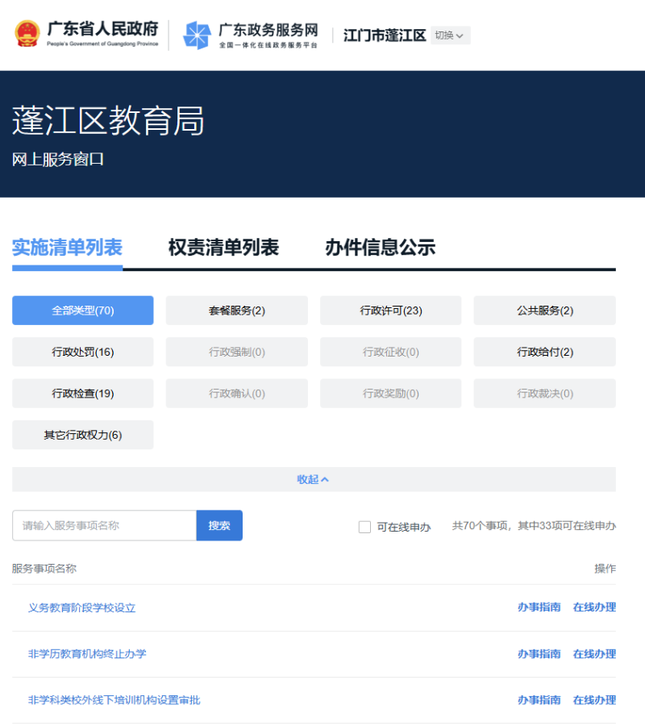Filter by 公共服务(2)

coord(544,311)
